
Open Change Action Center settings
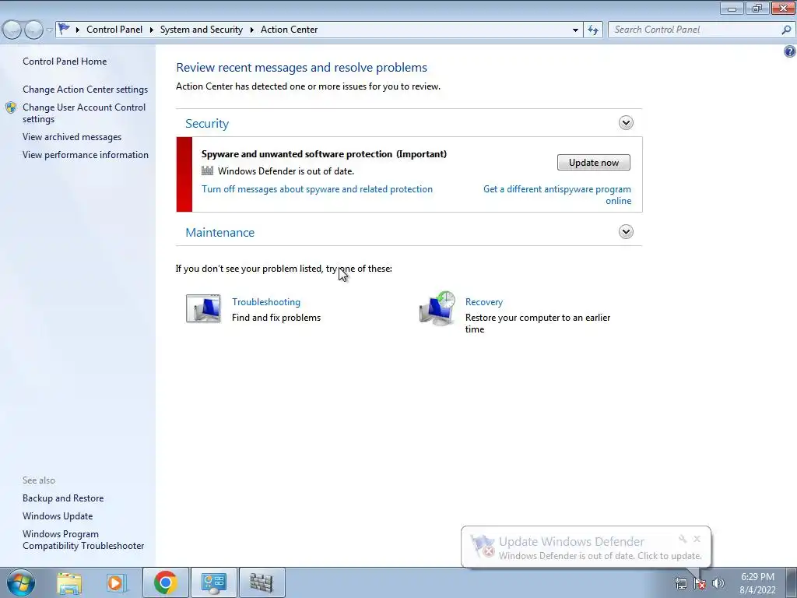[85, 90]
